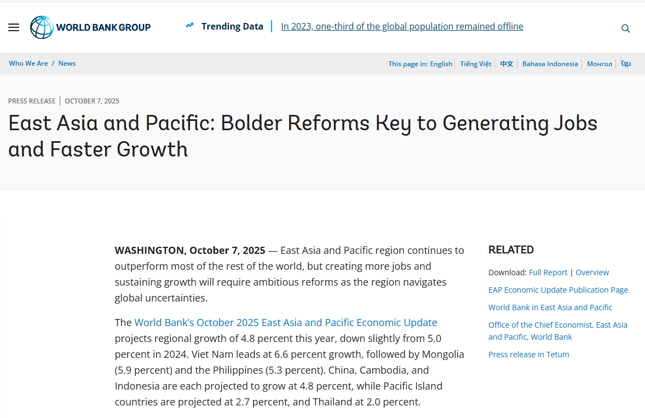Open October 2025 Economic Update article link
This screenshot has width=645, height=418.
pyautogui.click(x=285, y=322)
